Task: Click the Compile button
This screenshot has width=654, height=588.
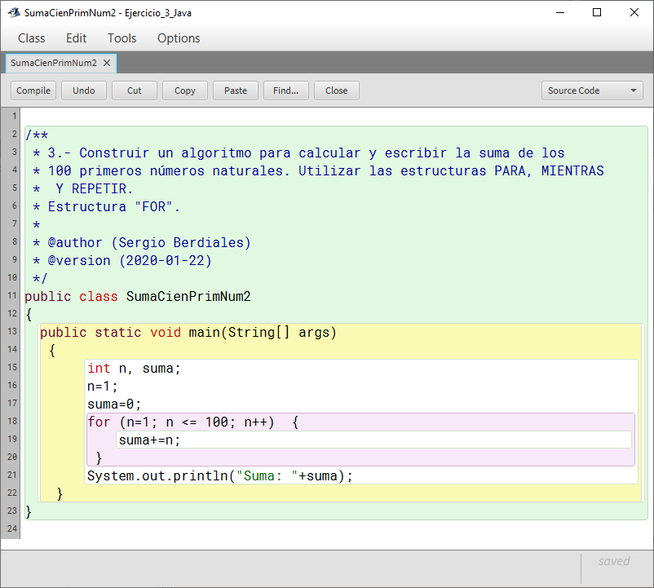Action: pyautogui.click(x=33, y=91)
